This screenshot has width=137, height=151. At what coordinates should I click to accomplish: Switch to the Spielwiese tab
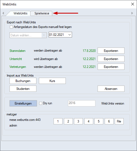pos(42,13)
